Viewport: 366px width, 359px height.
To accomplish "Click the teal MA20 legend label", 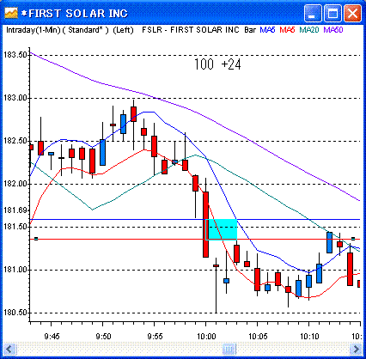I will 309,30.
